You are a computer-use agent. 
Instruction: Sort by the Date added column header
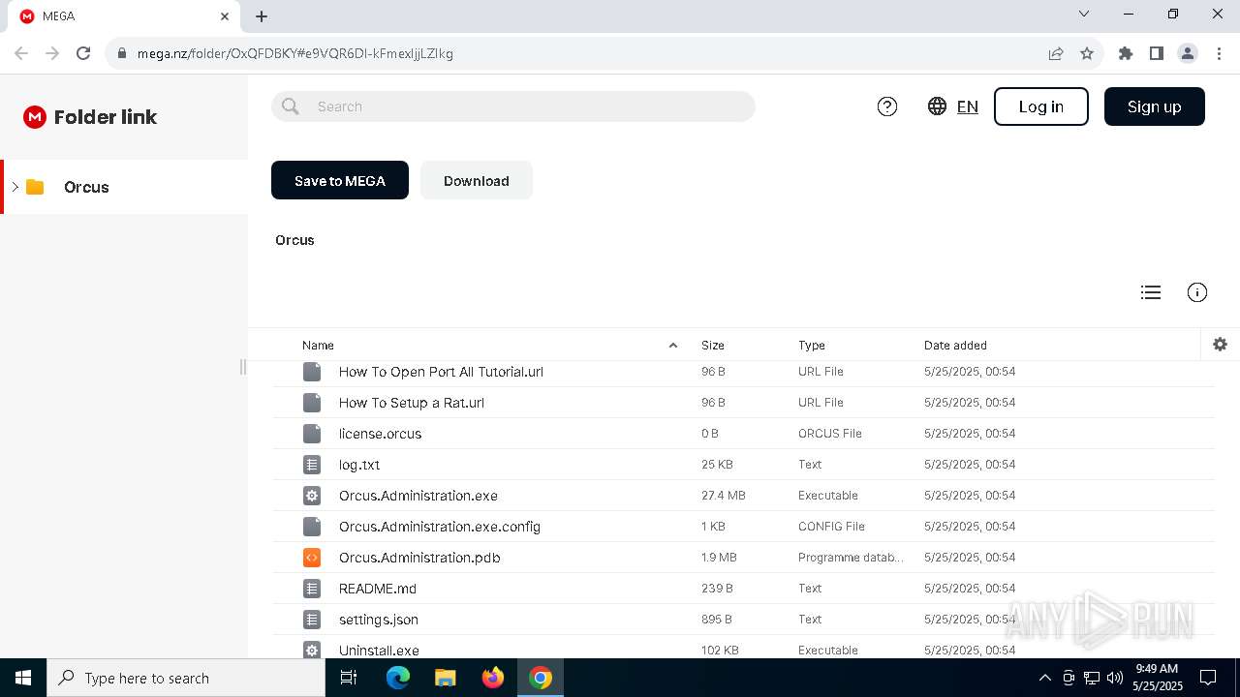coord(955,346)
